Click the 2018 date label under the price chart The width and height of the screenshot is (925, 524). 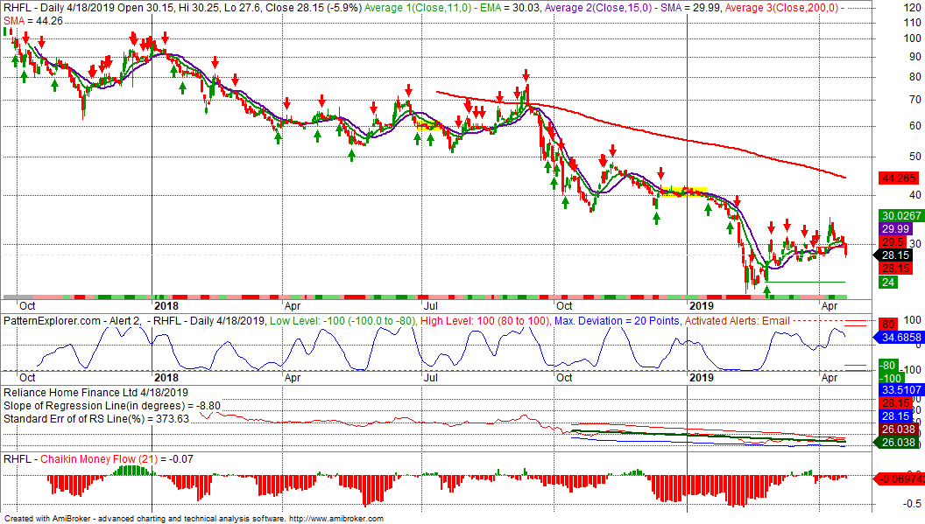166,306
